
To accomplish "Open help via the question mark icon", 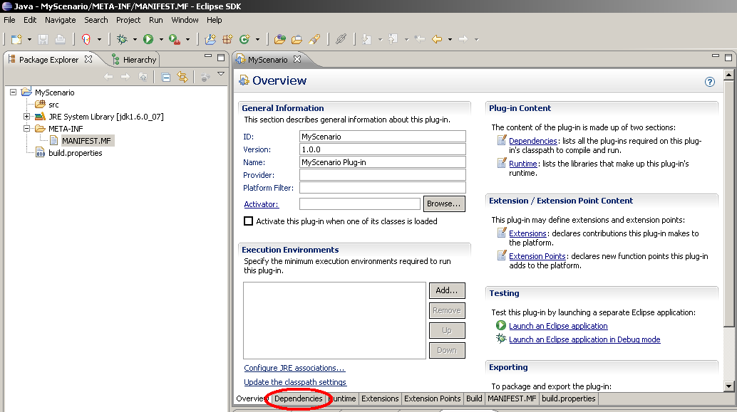I will point(710,82).
